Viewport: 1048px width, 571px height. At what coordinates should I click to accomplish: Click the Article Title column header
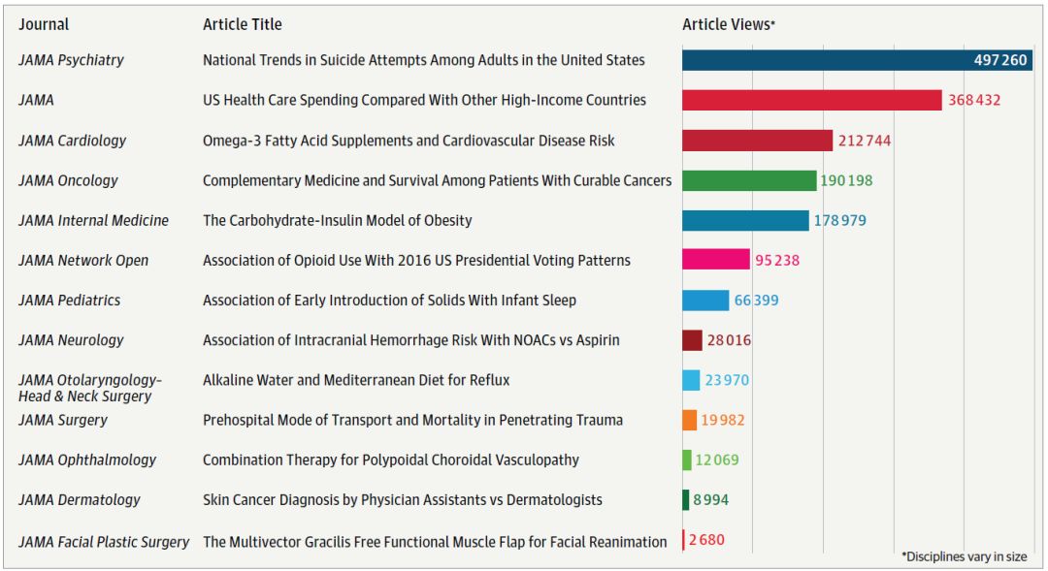[x=242, y=24]
